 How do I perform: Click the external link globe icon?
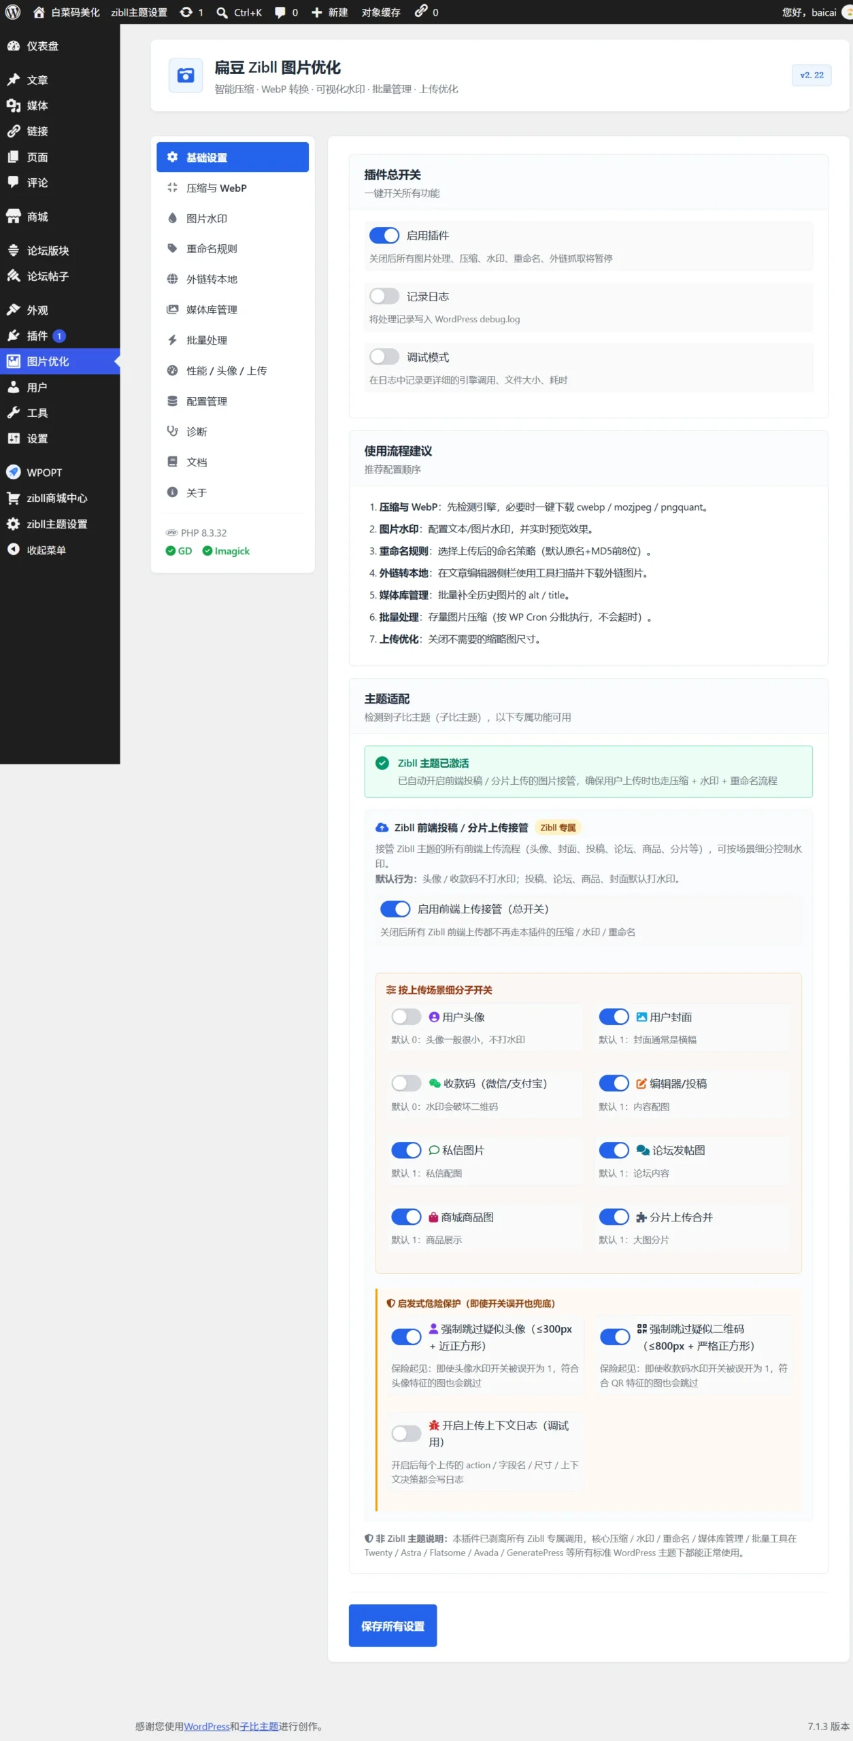pyautogui.click(x=172, y=279)
